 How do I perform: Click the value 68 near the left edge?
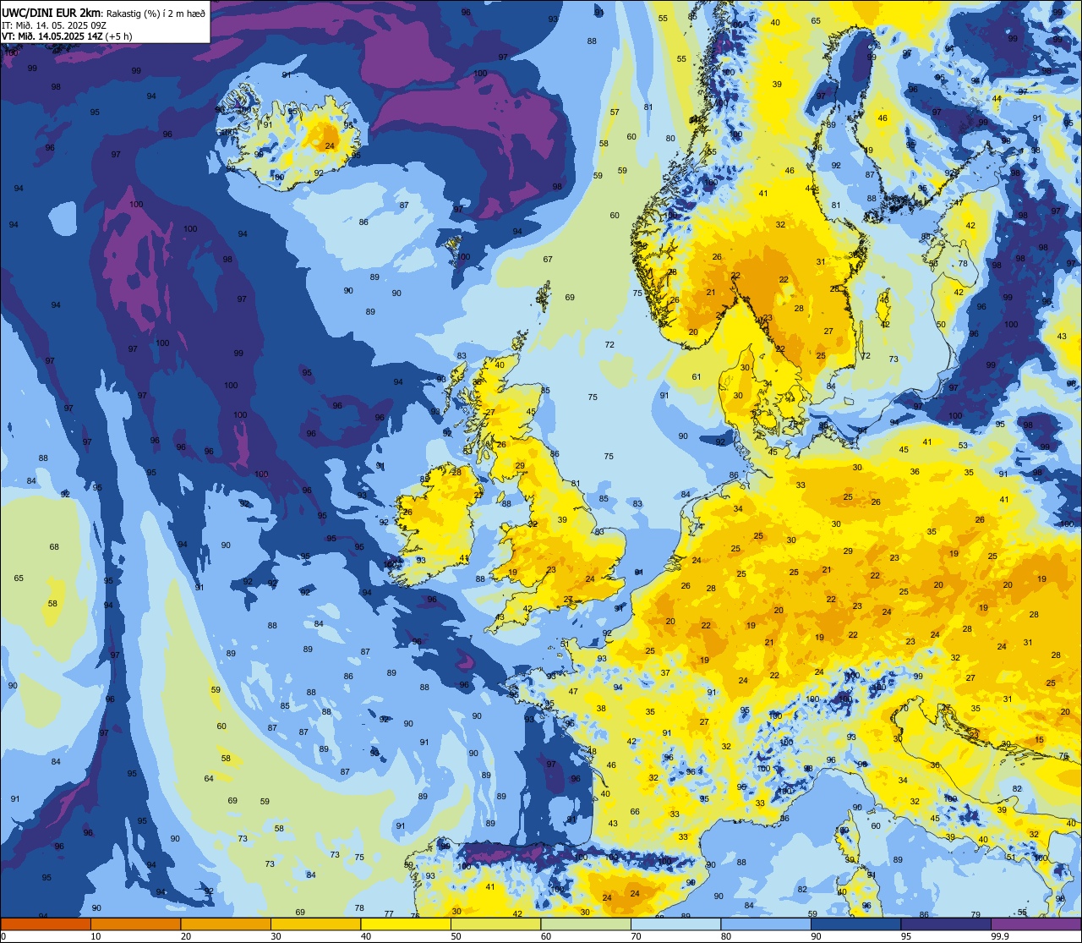54,547
